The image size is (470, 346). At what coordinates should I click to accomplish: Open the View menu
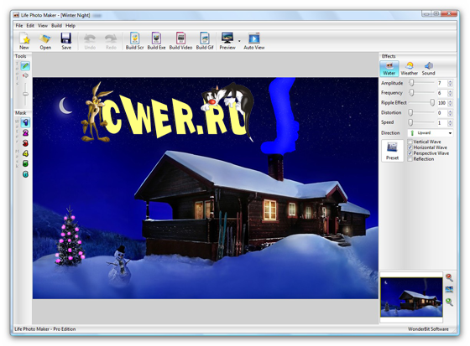43,25
